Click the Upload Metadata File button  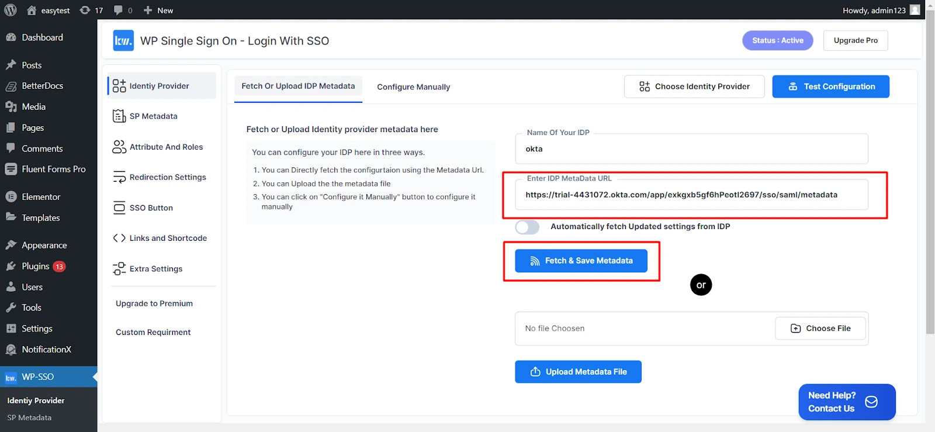[x=578, y=372]
